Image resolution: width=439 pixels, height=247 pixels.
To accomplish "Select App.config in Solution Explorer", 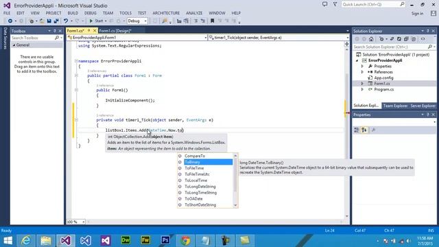I will (383, 78).
